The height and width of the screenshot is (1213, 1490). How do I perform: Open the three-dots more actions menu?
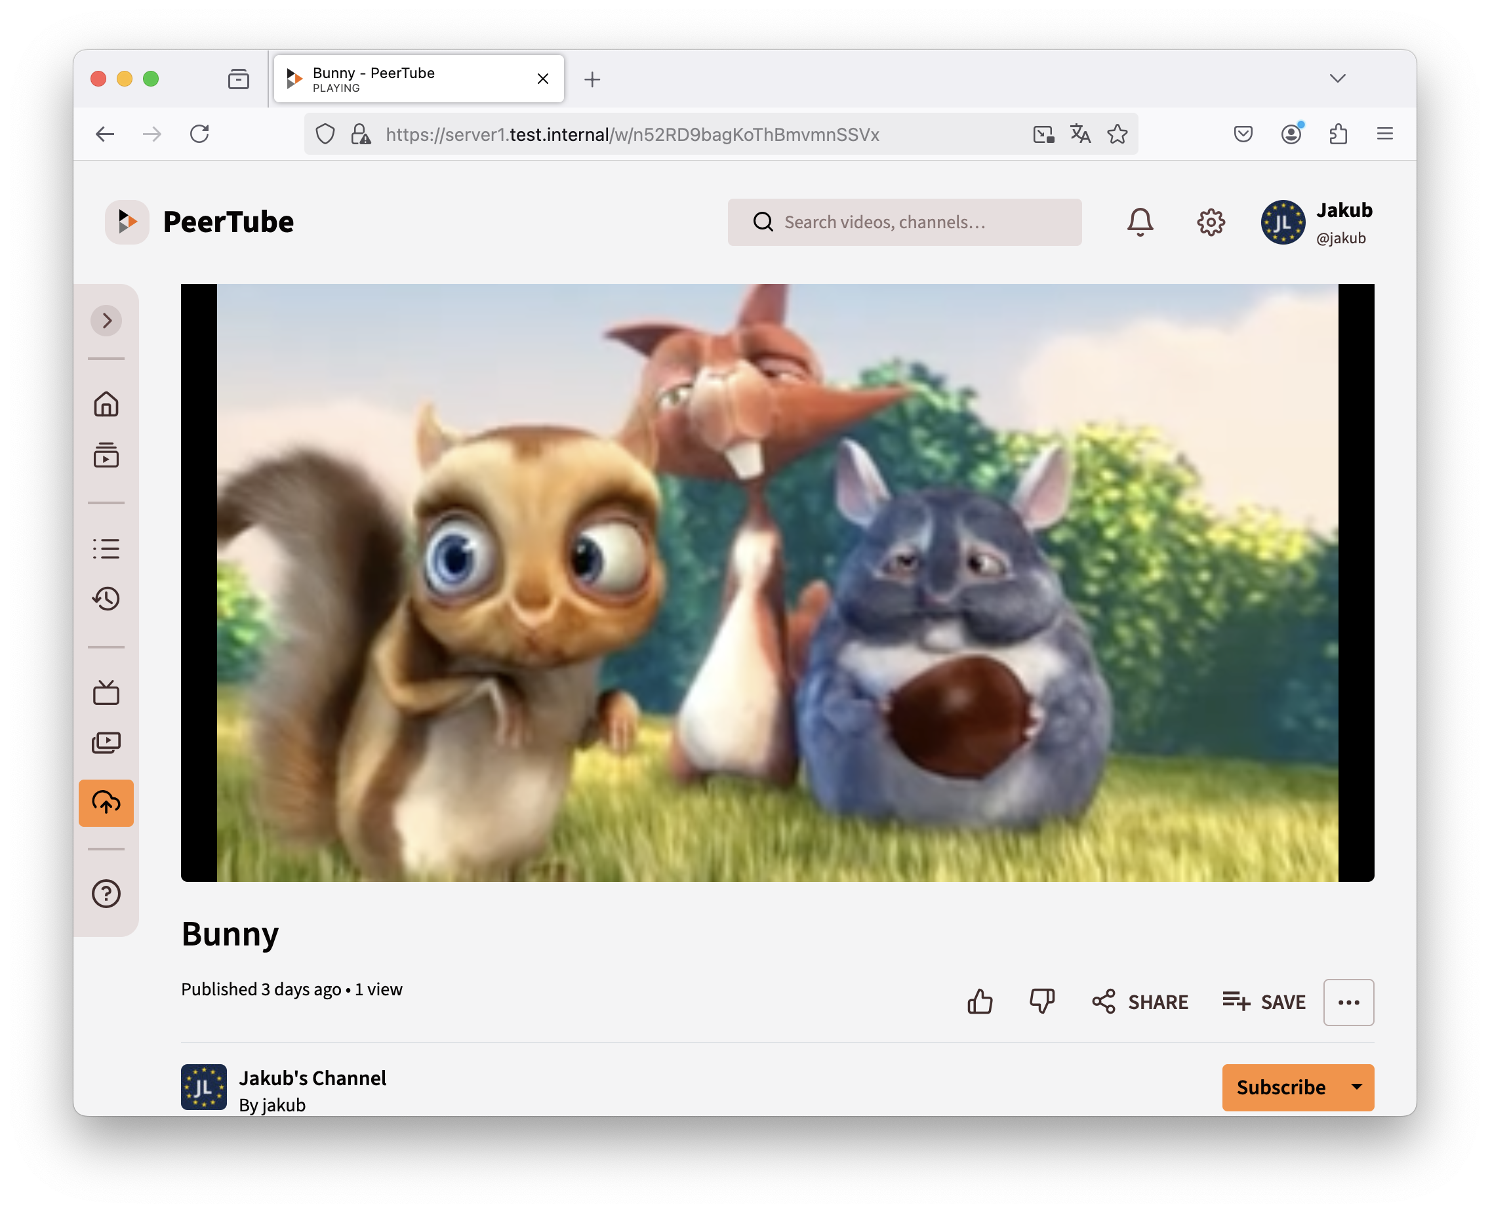(x=1348, y=1003)
